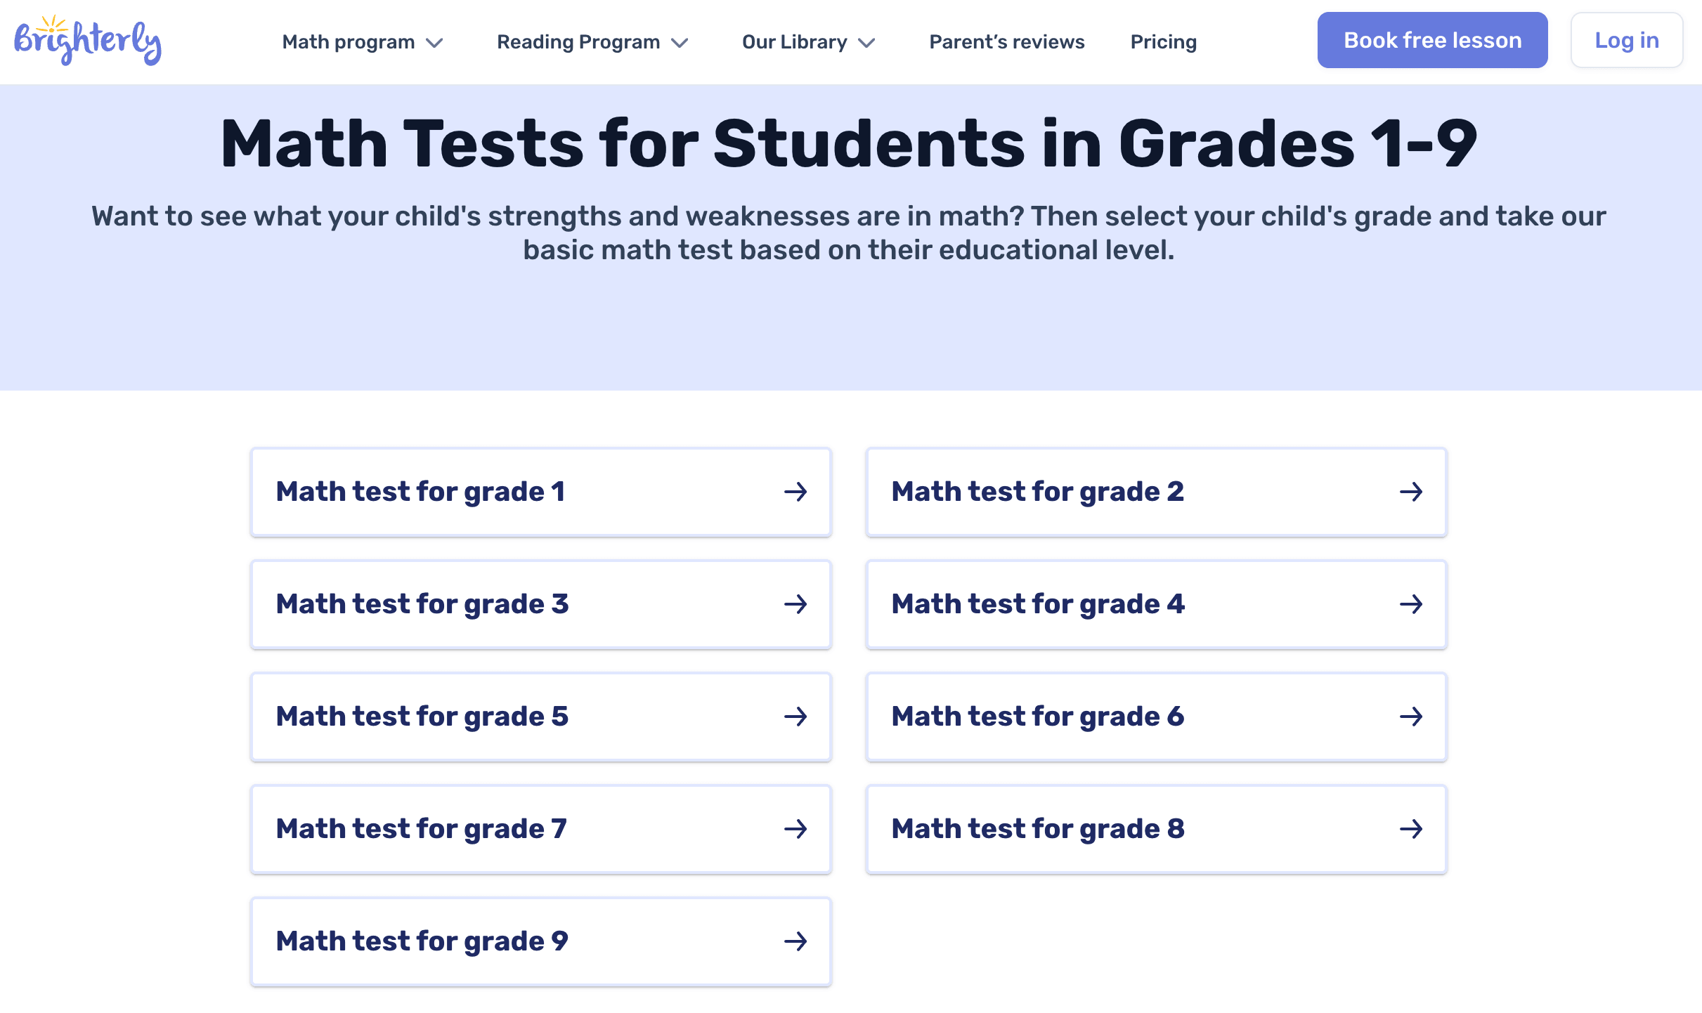The image size is (1702, 1013).
Task: Click the arrow icon on grade 5 test card
Action: point(796,717)
